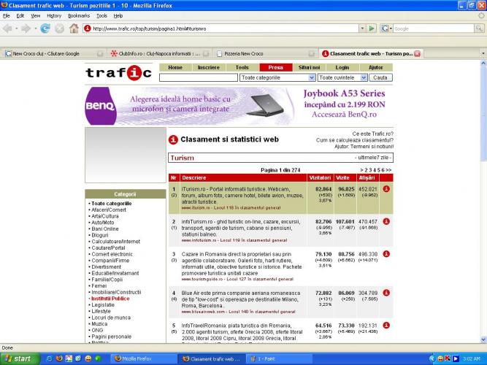Click the green Go arrow beside address bar

pyautogui.click(x=372, y=28)
